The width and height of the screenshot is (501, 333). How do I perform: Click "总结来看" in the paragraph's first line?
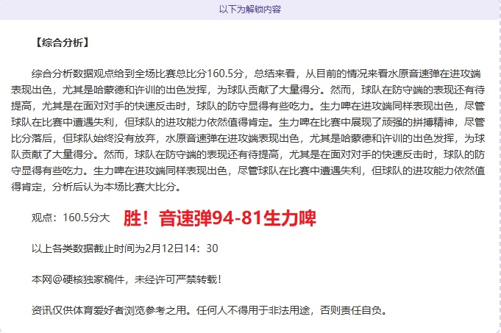click(277, 74)
